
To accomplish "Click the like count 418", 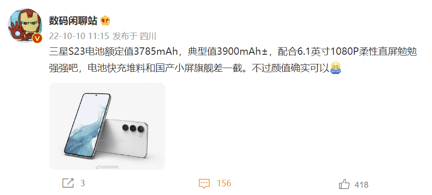I will [x=362, y=184].
